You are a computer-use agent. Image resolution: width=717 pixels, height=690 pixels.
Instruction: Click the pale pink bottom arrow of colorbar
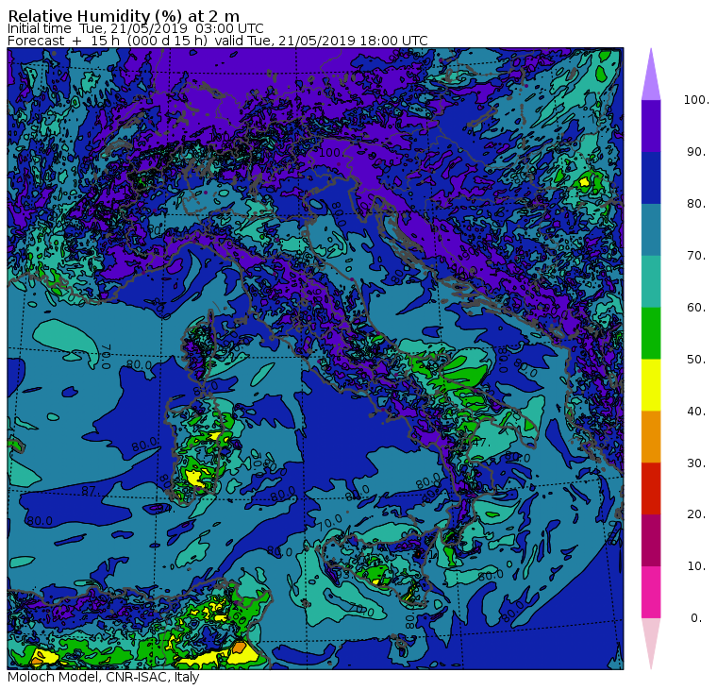[x=651, y=641]
